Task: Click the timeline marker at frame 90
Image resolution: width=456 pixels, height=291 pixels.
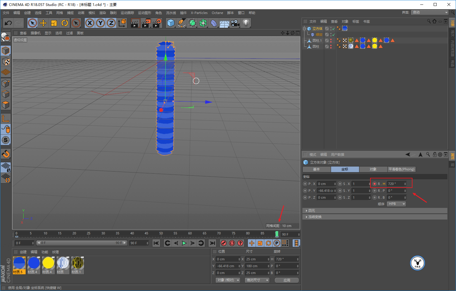Action: point(277,234)
